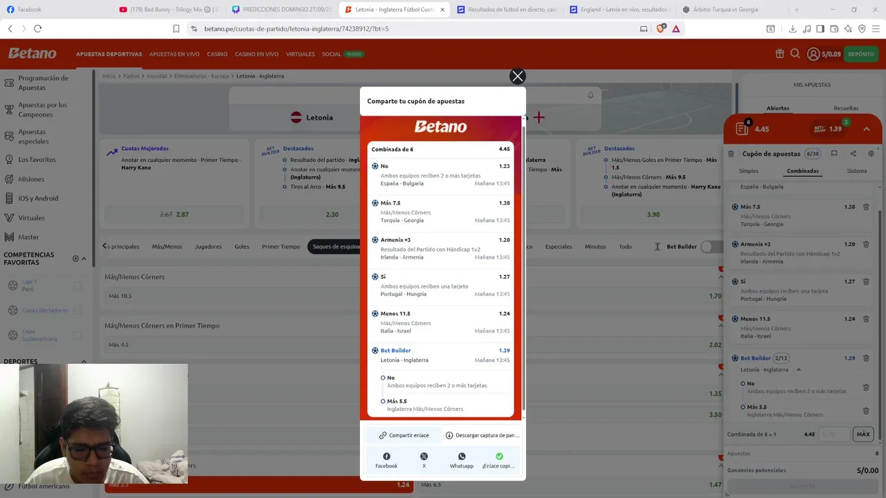The width and height of the screenshot is (886, 498).
Task: Add favorite competition plus icon
Action: pyautogui.click(x=75, y=259)
